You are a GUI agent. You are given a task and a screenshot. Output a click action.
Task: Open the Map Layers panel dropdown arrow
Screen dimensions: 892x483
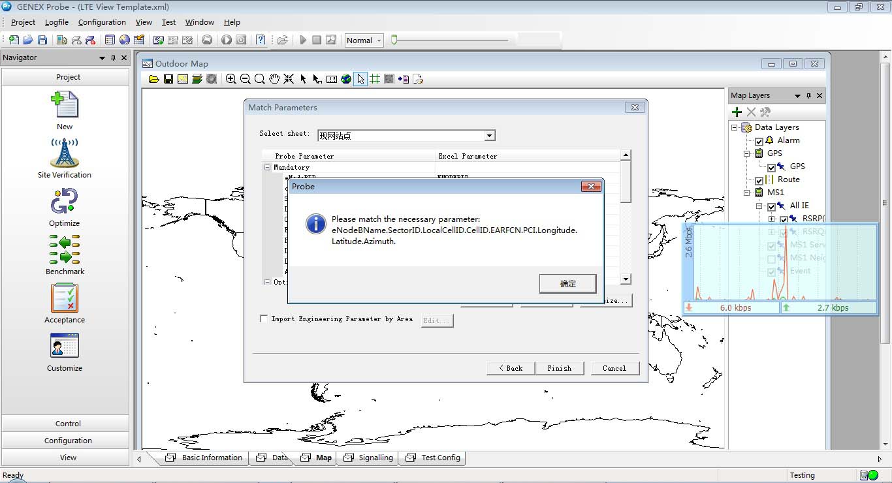pyautogui.click(x=797, y=95)
